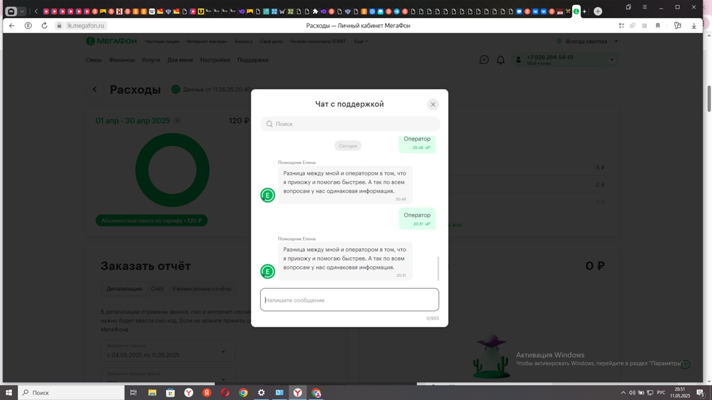Bookmark this page
712x400 pixels.
(x=657, y=26)
